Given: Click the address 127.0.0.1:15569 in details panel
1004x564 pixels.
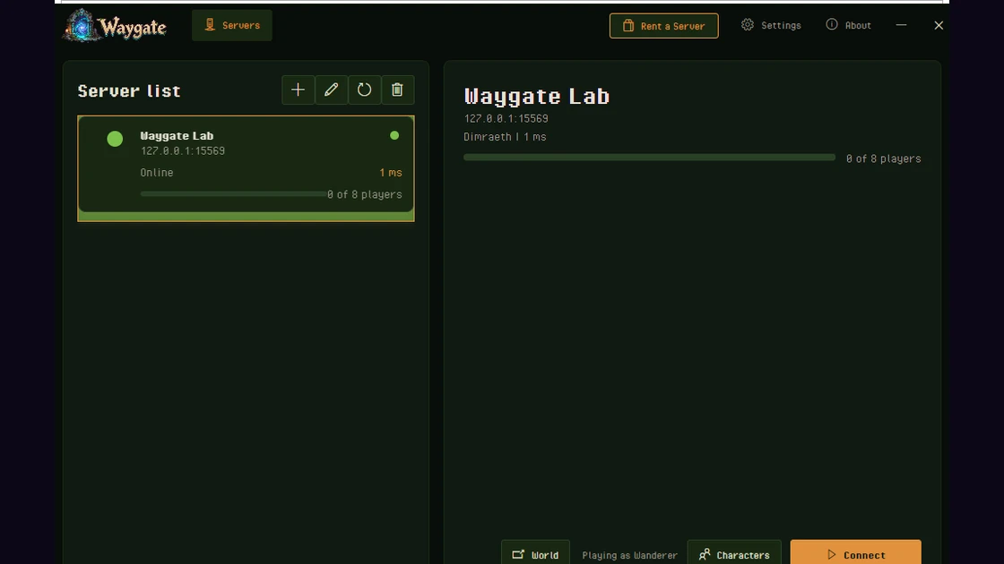Looking at the screenshot, I should [x=506, y=119].
